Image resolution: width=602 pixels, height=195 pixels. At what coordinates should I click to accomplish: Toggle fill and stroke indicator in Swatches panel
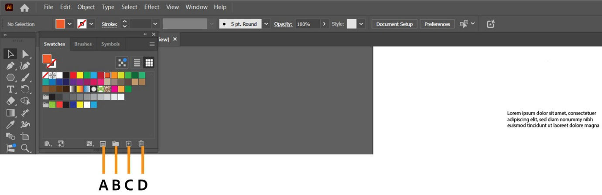[49, 61]
